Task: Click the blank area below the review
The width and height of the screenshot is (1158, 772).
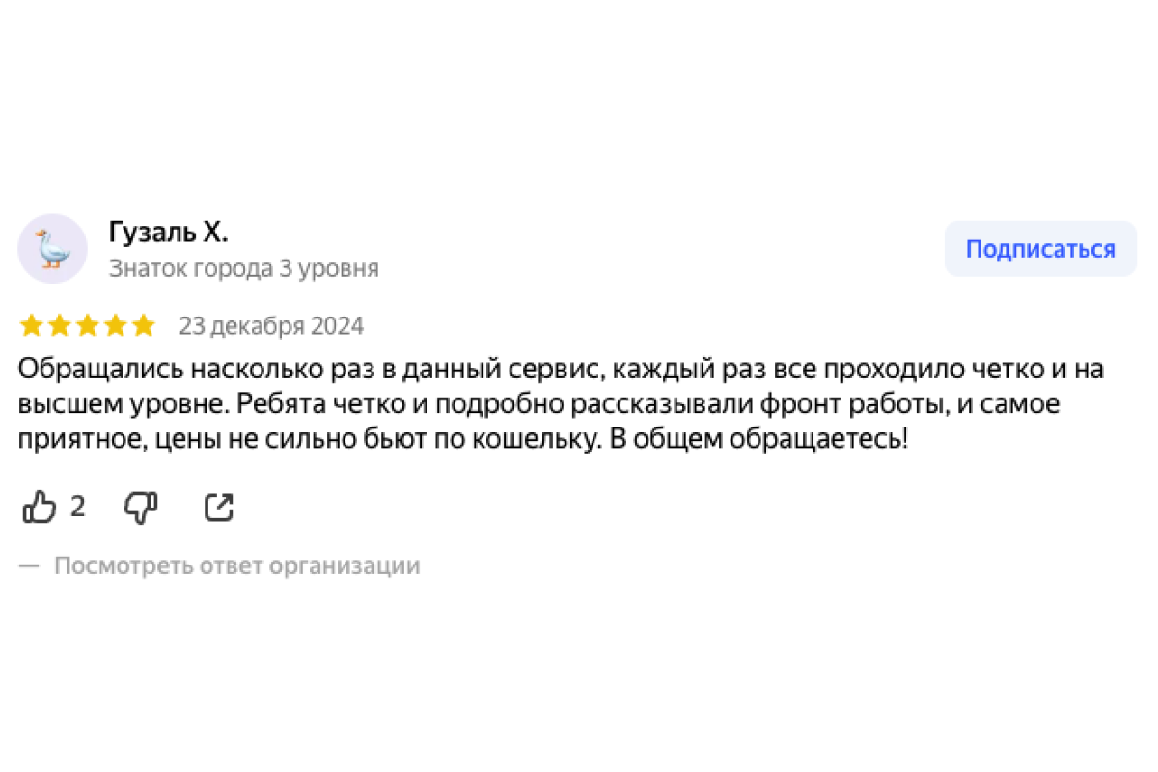Action: (x=579, y=675)
